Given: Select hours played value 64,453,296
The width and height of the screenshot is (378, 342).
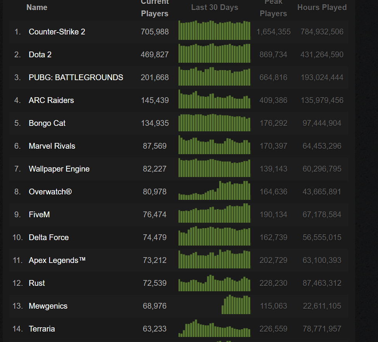Looking at the screenshot, I should [x=322, y=146].
